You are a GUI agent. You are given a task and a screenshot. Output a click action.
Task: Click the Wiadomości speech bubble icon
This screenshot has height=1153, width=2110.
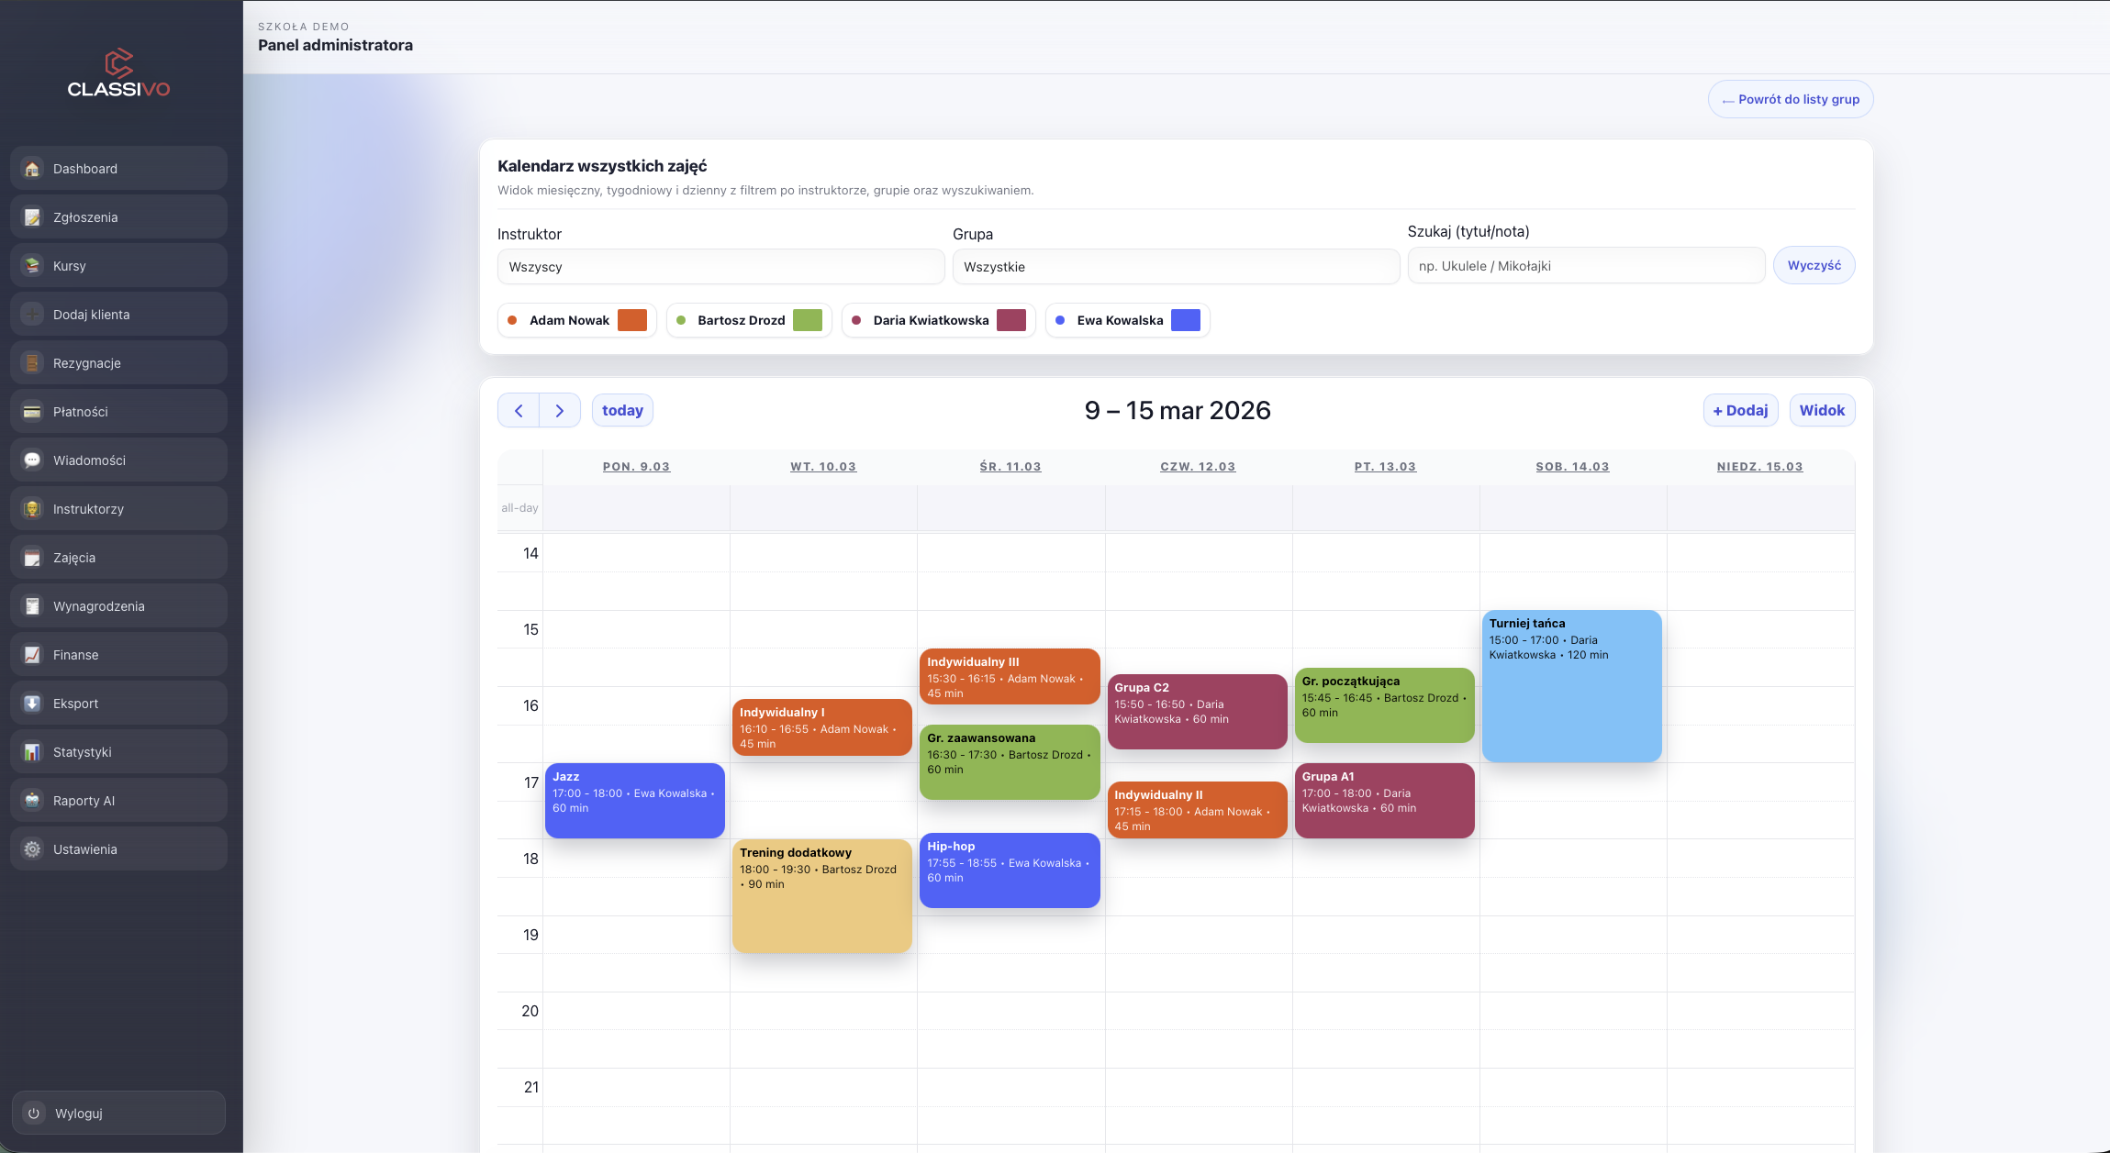coord(32,460)
